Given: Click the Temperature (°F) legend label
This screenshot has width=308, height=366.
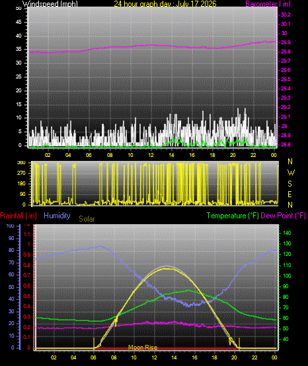Looking at the screenshot, I should [x=233, y=216].
